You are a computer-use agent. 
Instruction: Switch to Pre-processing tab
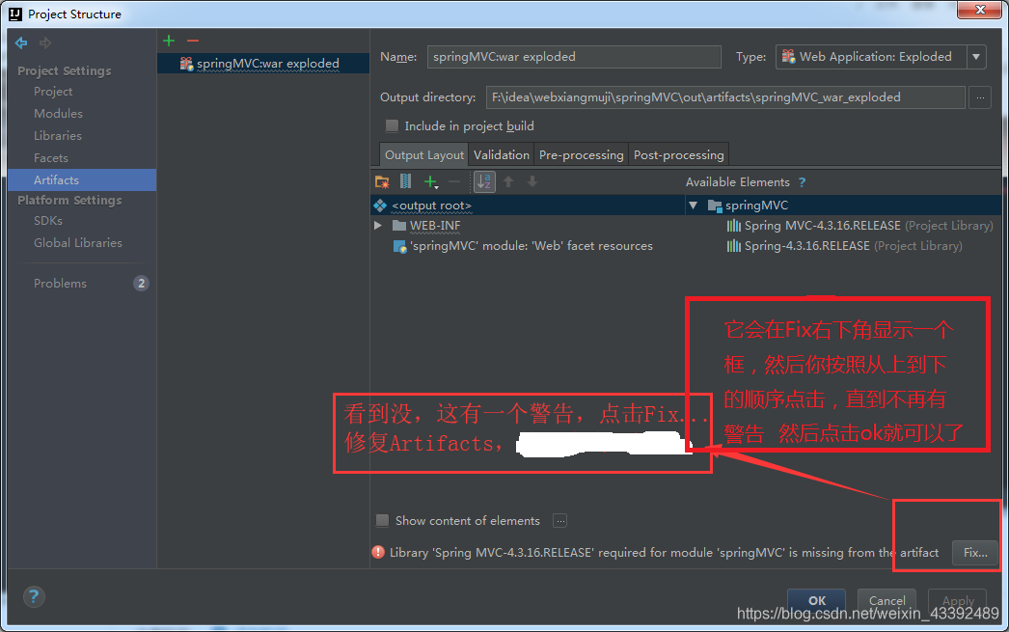tap(581, 155)
